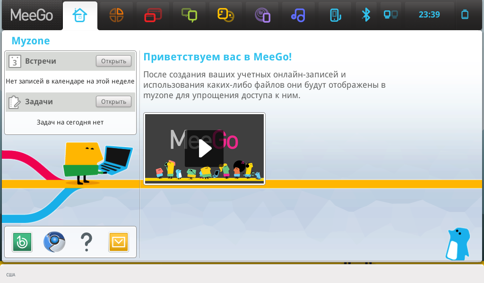
Task: Open the Myzone home tab
Action: tap(80, 15)
